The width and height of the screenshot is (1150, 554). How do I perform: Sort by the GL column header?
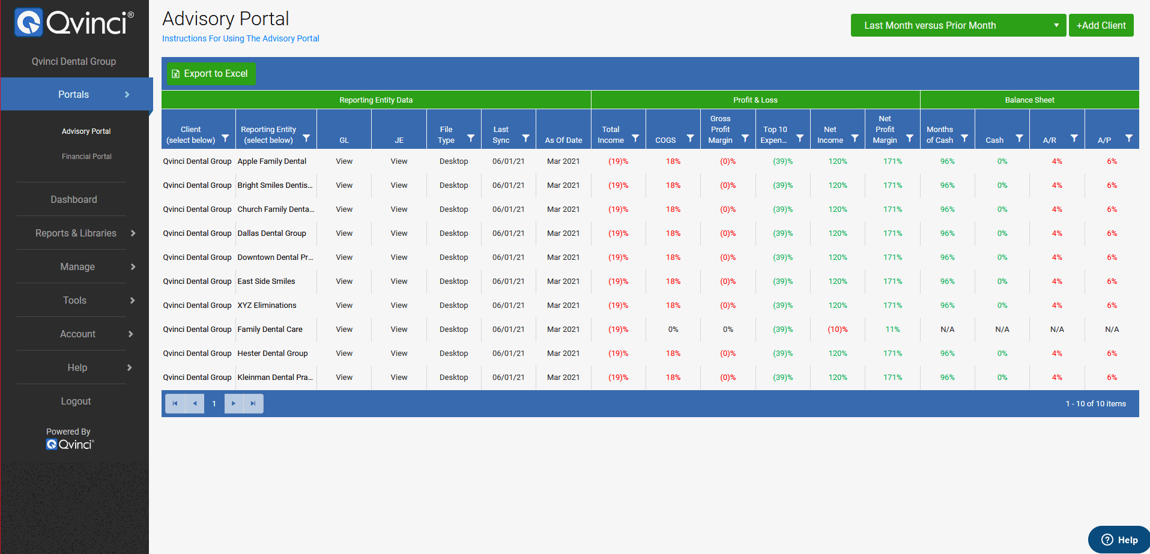click(344, 140)
